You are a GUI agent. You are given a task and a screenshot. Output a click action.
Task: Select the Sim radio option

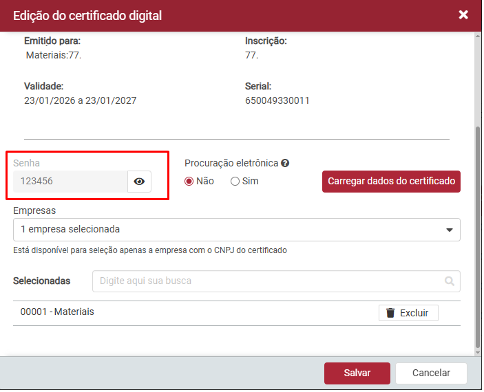(235, 182)
